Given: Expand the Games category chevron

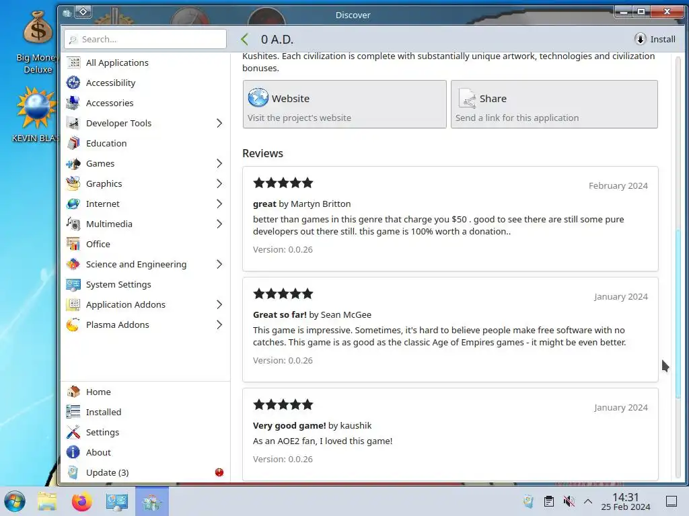Looking at the screenshot, I should pyautogui.click(x=219, y=164).
